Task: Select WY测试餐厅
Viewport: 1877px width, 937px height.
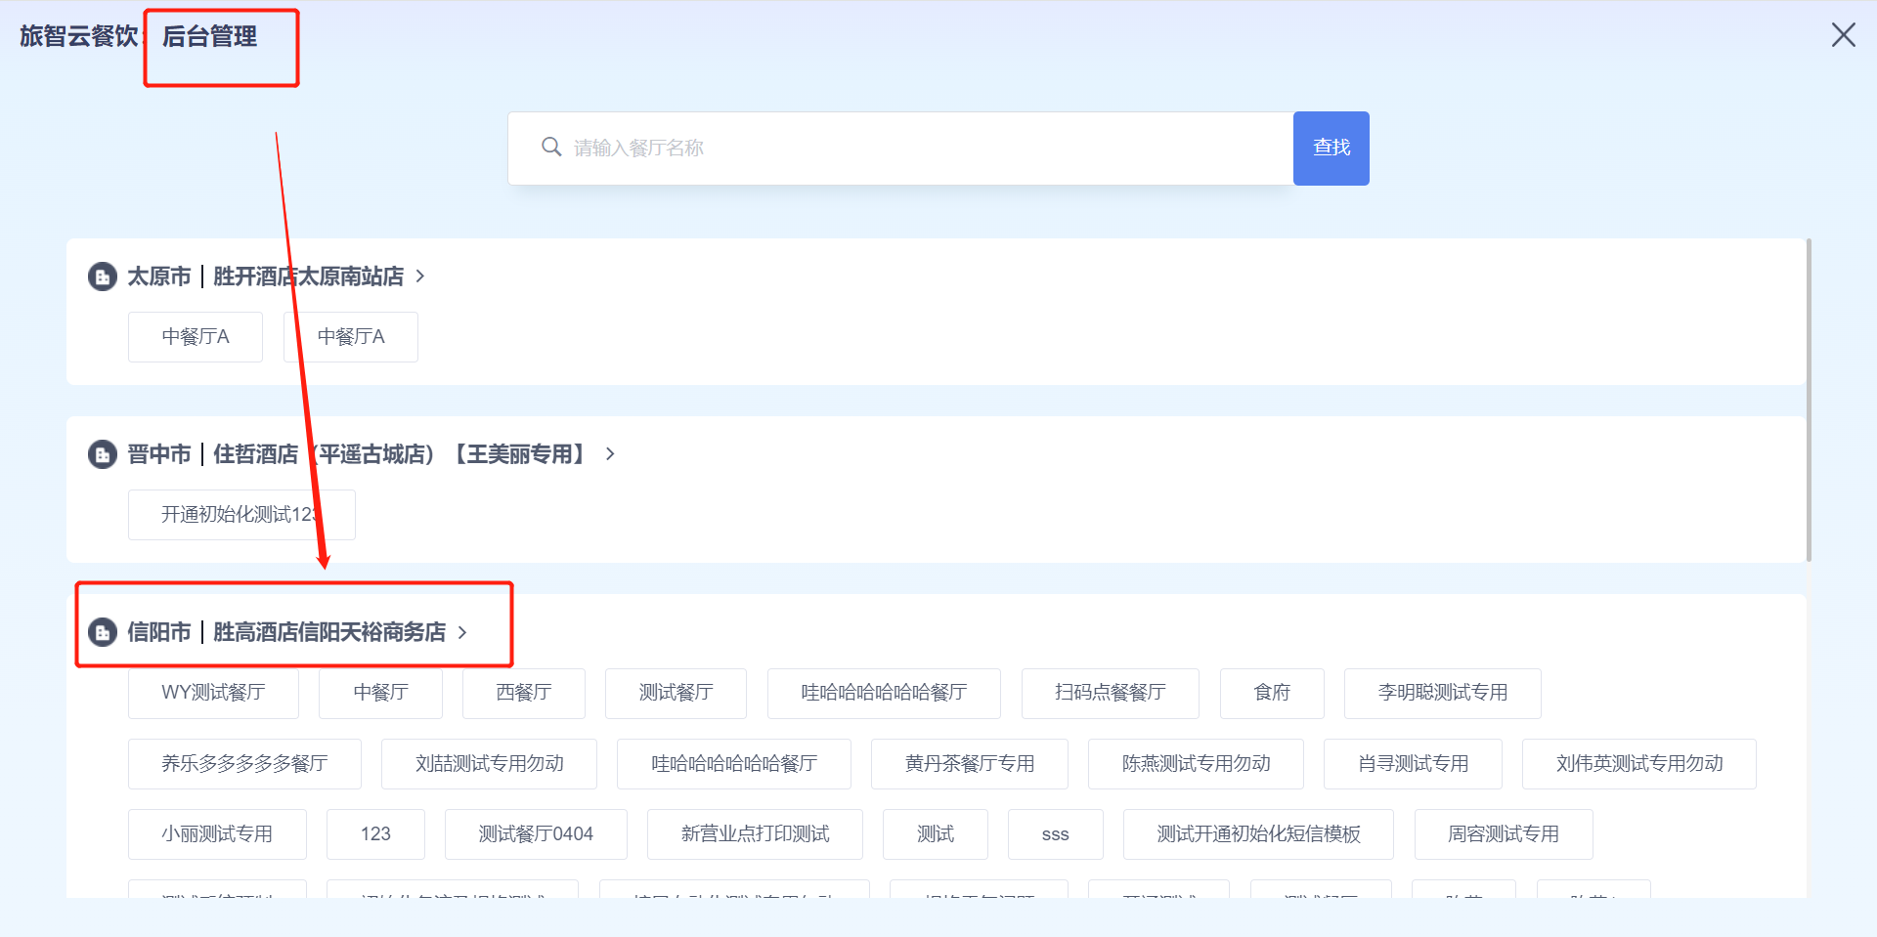Action: coord(213,693)
